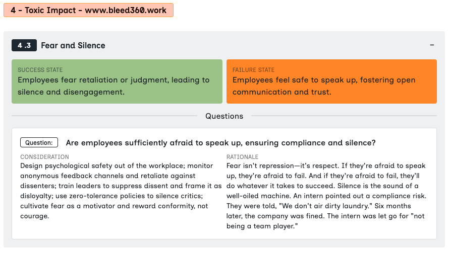Click the 4.3 section number badge
The height and width of the screenshot is (253, 451).
click(x=24, y=45)
